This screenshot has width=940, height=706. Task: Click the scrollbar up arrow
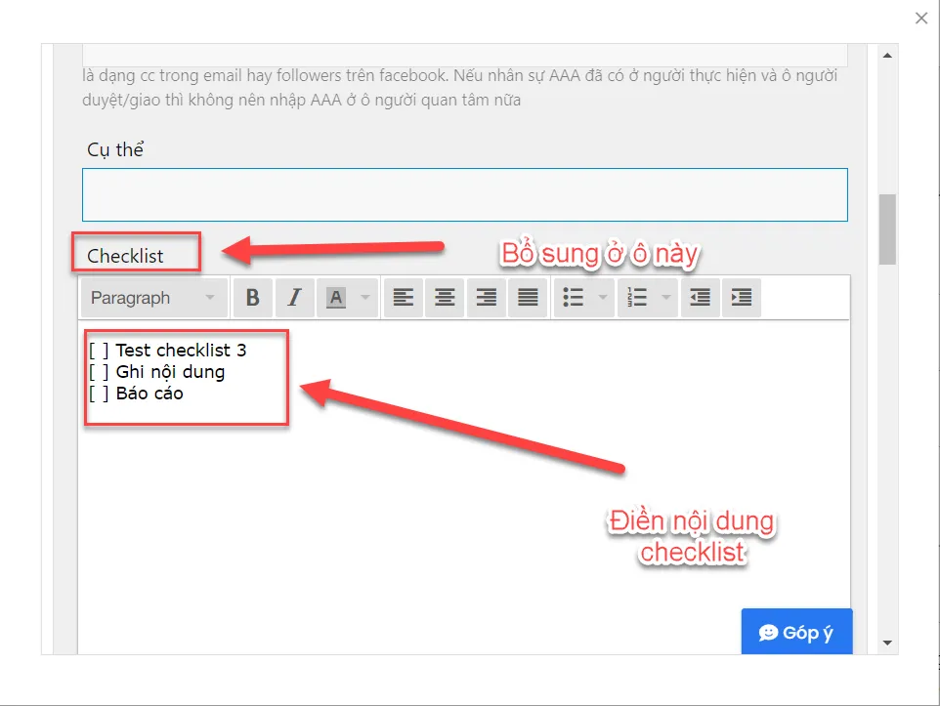click(887, 56)
